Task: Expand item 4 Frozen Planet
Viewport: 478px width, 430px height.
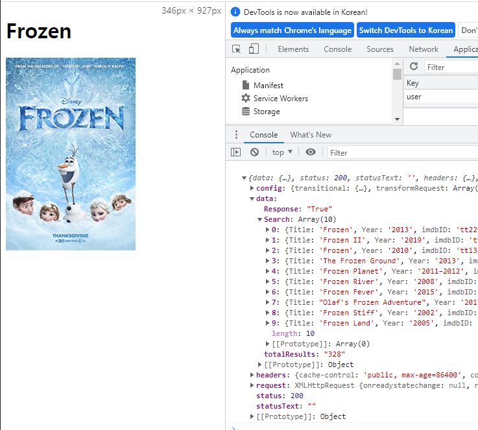Action: point(267,271)
